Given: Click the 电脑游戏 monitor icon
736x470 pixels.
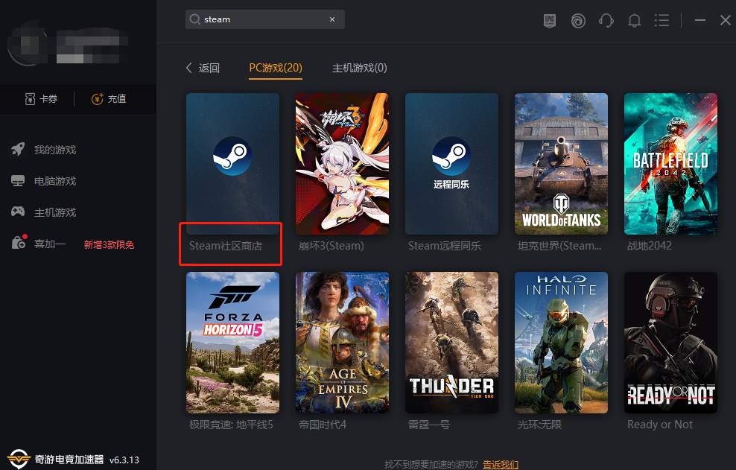Looking at the screenshot, I should 18,180.
